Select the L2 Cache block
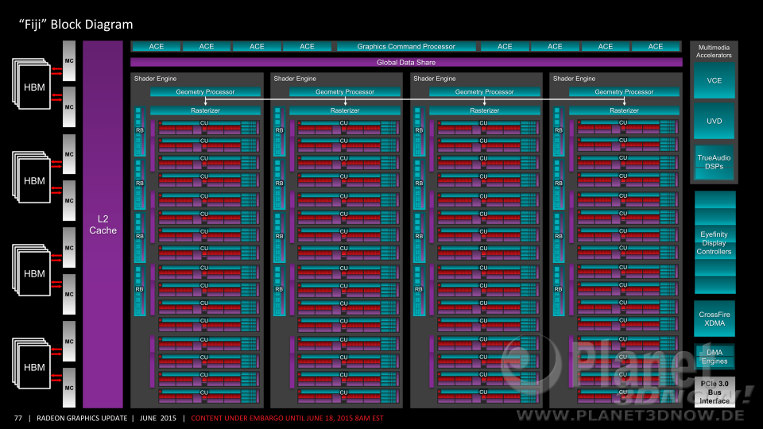The image size is (763, 429). 103,224
